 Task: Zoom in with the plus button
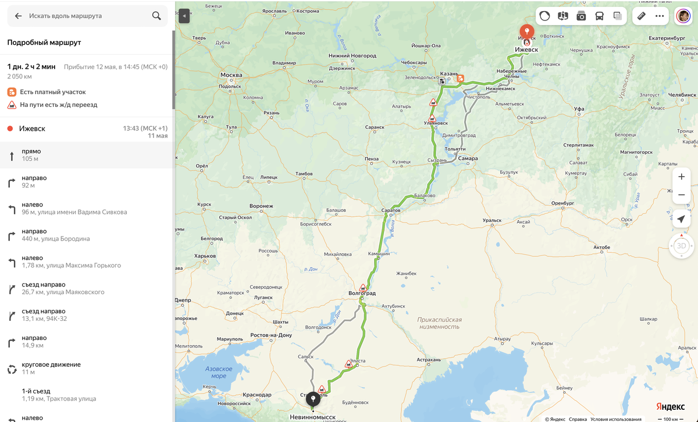pyautogui.click(x=681, y=177)
